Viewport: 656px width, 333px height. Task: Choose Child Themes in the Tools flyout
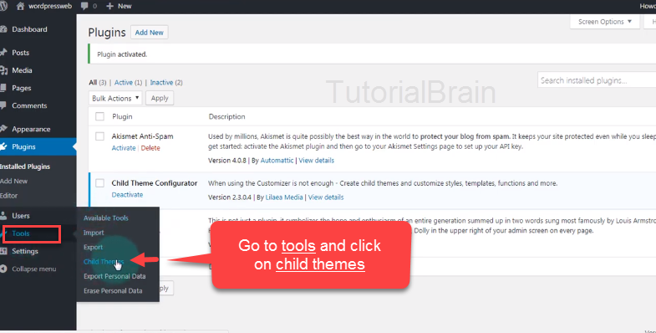pyautogui.click(x=104, y=262)
